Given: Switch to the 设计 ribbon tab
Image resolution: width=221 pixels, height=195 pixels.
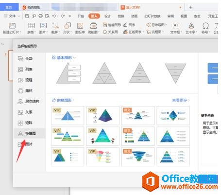Looking at the screenshot, I should point(107,16).
